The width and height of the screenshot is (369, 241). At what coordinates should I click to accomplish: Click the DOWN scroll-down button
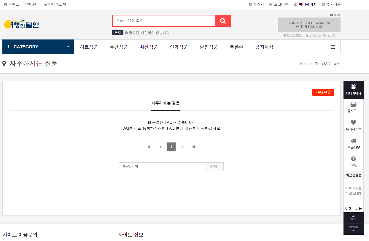pyautogui.click(x=353, y=229)
